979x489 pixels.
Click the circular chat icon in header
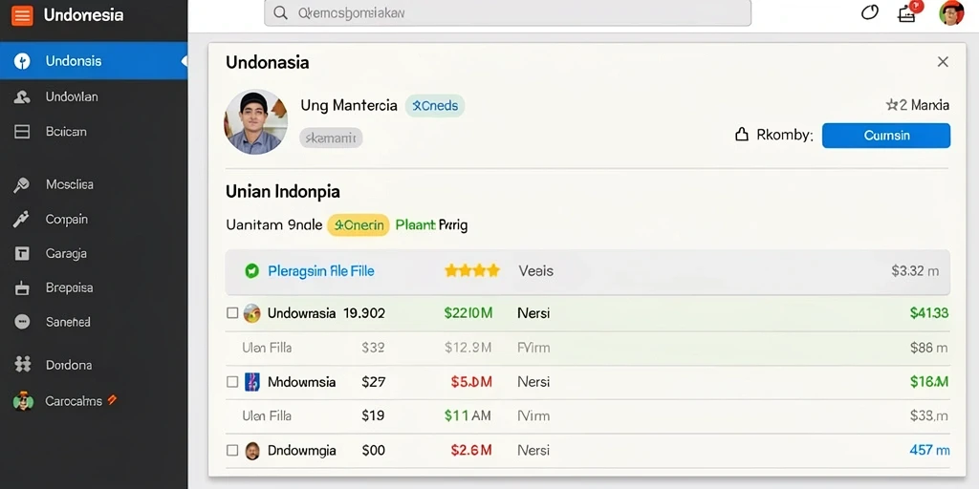(x=870, y=12)
